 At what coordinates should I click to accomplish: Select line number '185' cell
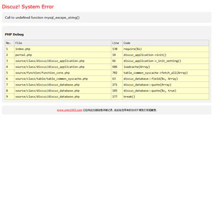[117, 91]
